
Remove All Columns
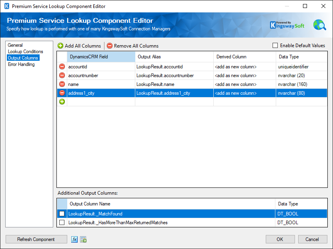coord(133,46)
